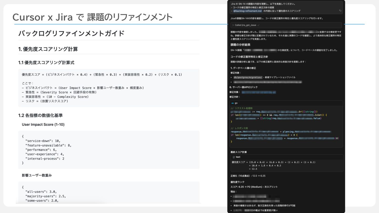379x213 pixels.
Task: Click the checkmark next to jira_get_issue
Action: (258, 25)
